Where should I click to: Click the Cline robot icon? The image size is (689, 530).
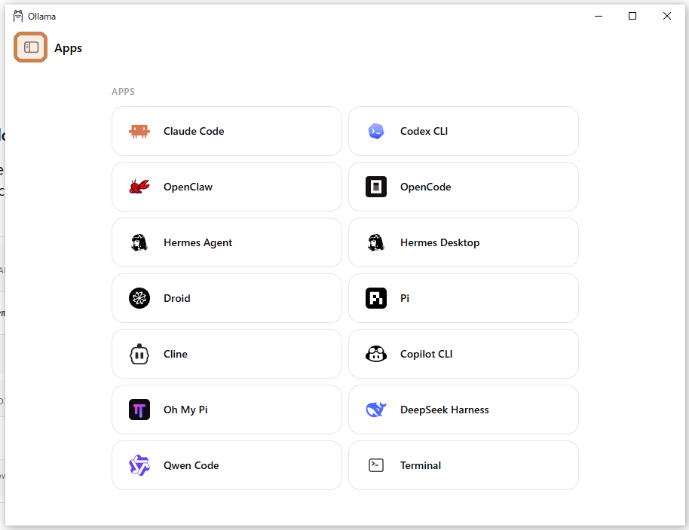click(139, 354)
